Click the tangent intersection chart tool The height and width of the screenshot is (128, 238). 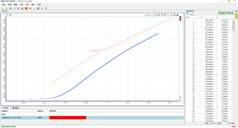click(159, 15)
